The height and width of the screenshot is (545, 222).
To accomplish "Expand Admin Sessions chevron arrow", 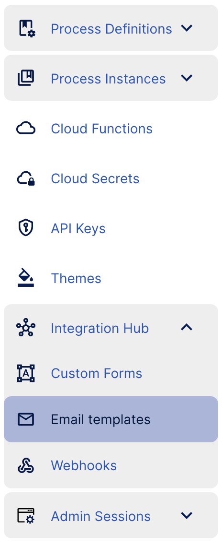I will [x=187, y=515].
